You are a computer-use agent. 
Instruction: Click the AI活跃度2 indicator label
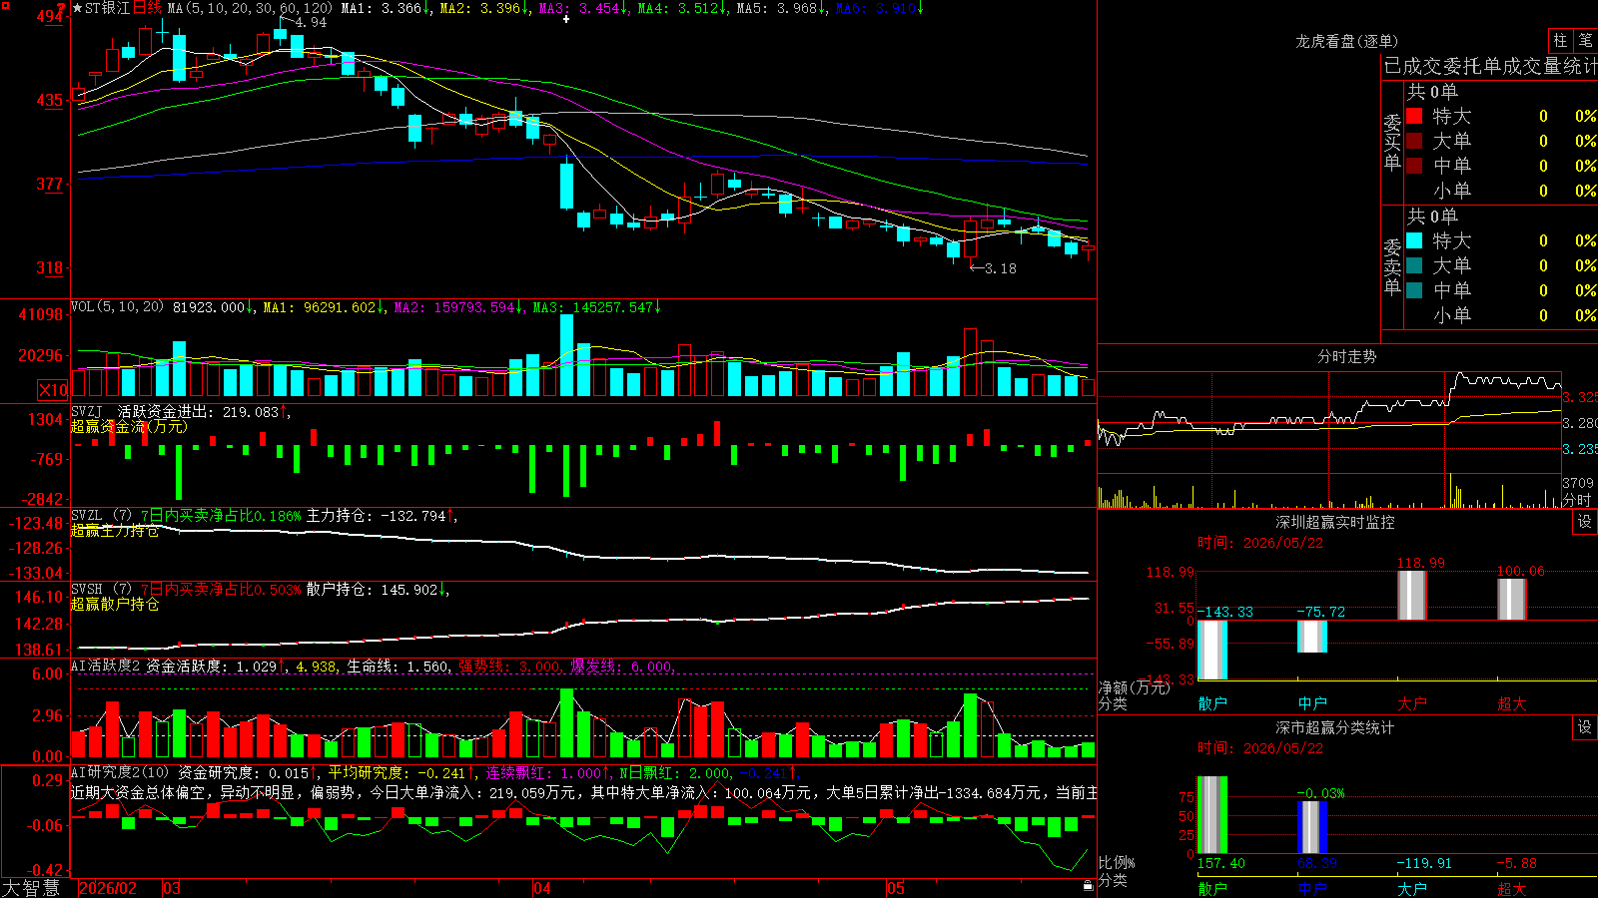[106, 666]
